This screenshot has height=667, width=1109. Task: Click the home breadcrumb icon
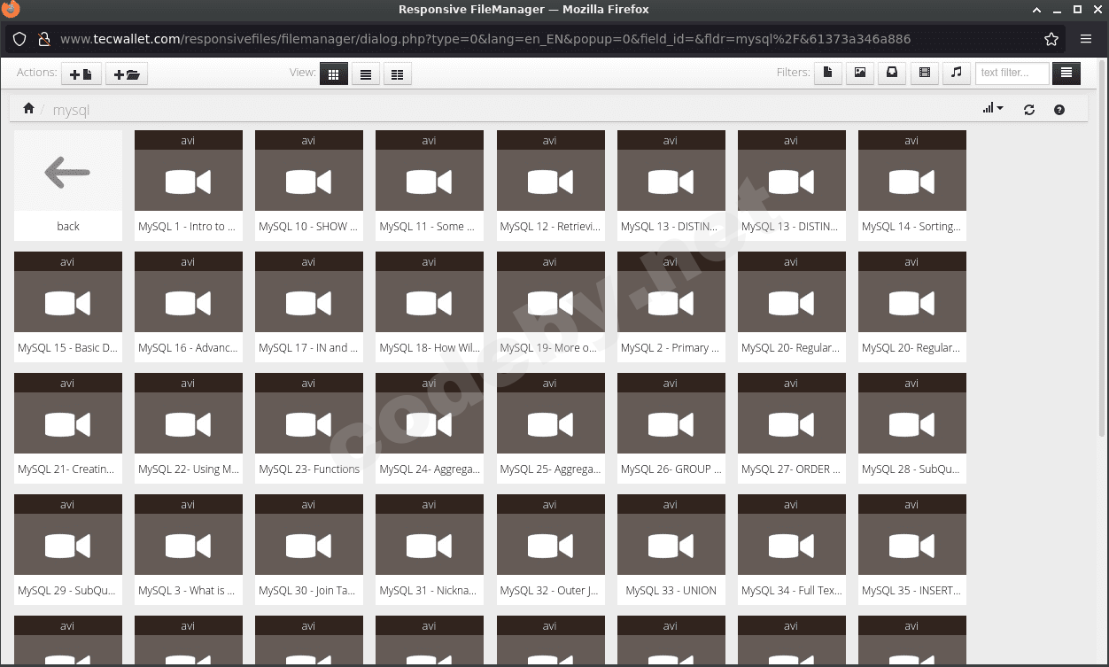pyautogui.click(x=28, y=107)
